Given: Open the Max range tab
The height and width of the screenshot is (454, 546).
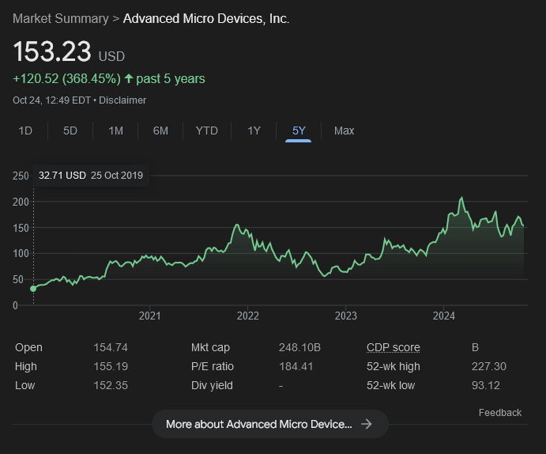Looking at the screenshot, I should pyautogui.click(x=344, y=131).
